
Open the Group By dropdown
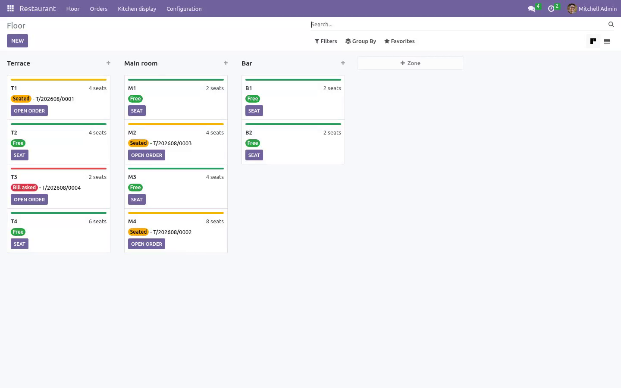click(361, 41)
